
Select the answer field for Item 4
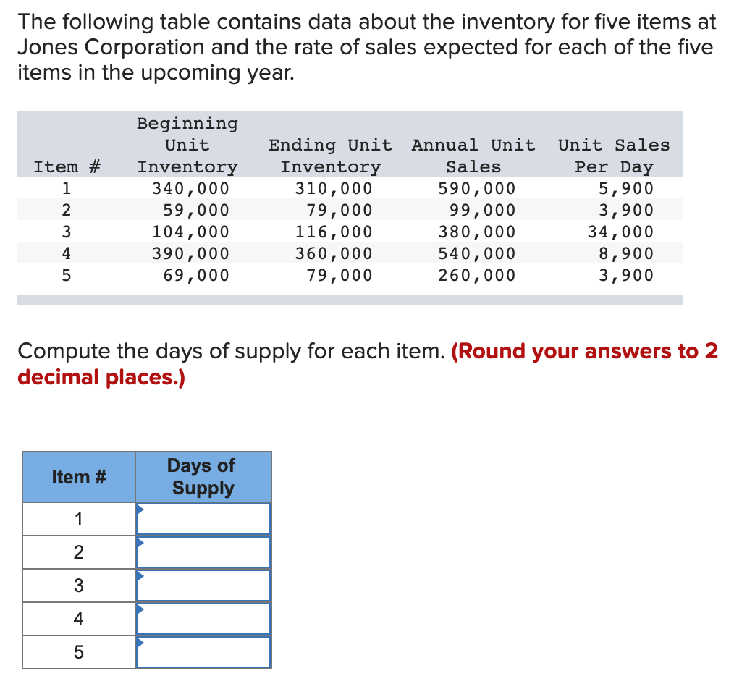coord(206,618)
